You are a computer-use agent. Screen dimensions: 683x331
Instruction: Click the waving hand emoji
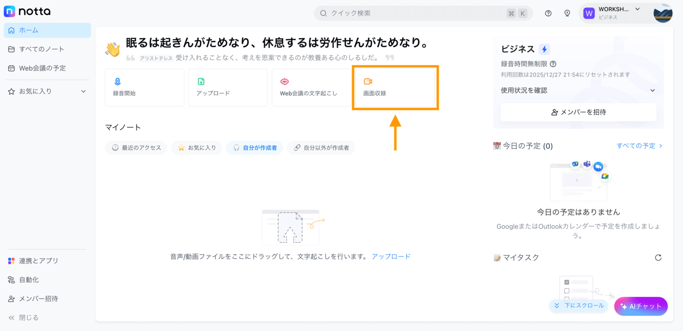(x=112, y=49)
